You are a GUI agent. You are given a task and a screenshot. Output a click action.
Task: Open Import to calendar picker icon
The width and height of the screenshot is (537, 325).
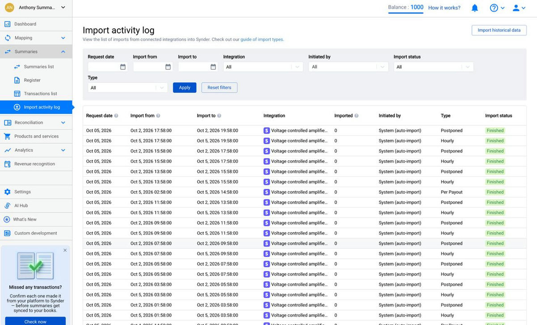tap(213, 67)
